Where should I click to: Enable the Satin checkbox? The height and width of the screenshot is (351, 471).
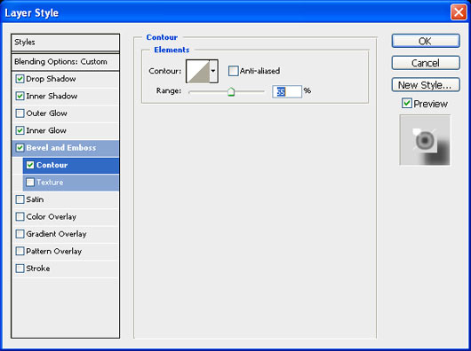click(x=20, y=199)
